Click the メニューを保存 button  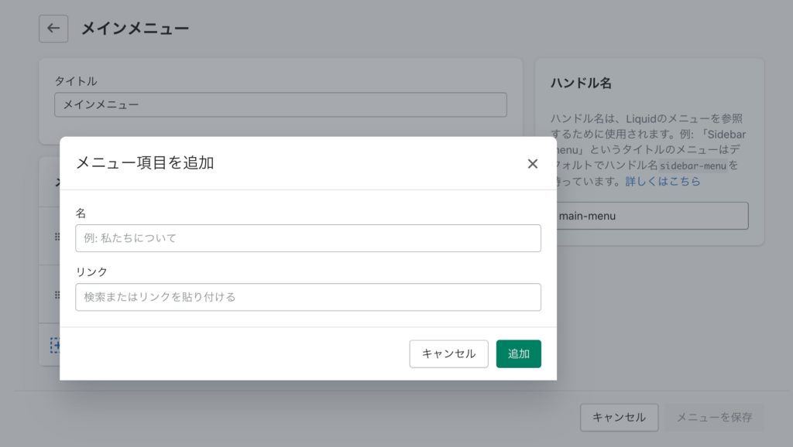click(714, 417)
